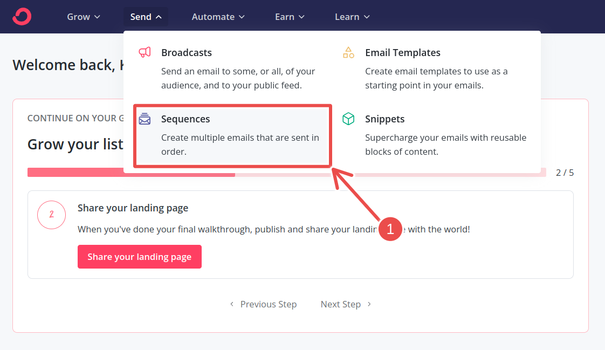Click the red numbered 1 callout badge
The width and height of the screenshot is (605, 350).
coord(390,229)
